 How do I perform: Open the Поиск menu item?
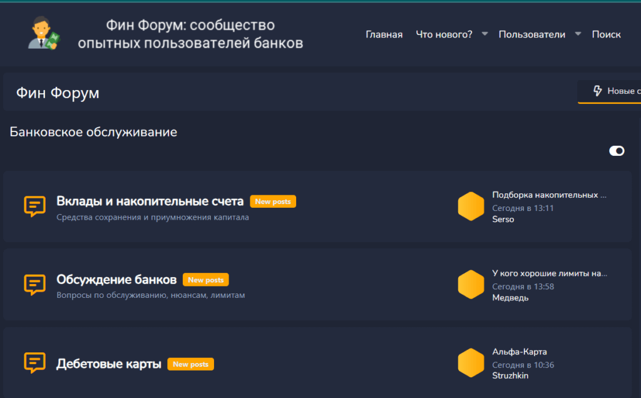[606, 34]
